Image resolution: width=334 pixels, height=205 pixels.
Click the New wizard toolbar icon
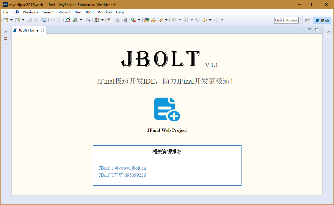tap(6, 20)
